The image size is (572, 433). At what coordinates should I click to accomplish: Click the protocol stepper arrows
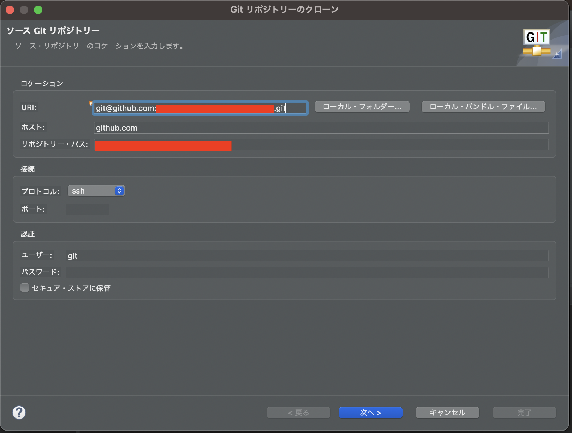click(119, 191)
